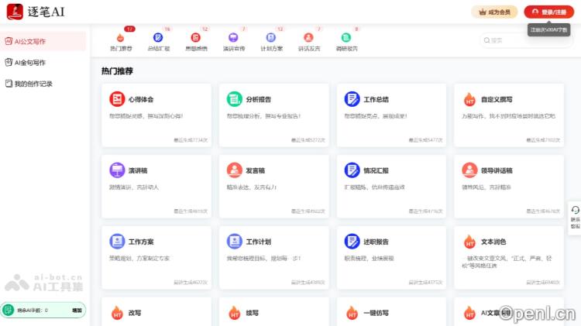581x326 pixels.
Task: Click the 计划方案 tab icon
Action: (271, 37)
